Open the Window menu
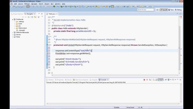The height and width of the screenshot is (109, 193). [58, 4]
